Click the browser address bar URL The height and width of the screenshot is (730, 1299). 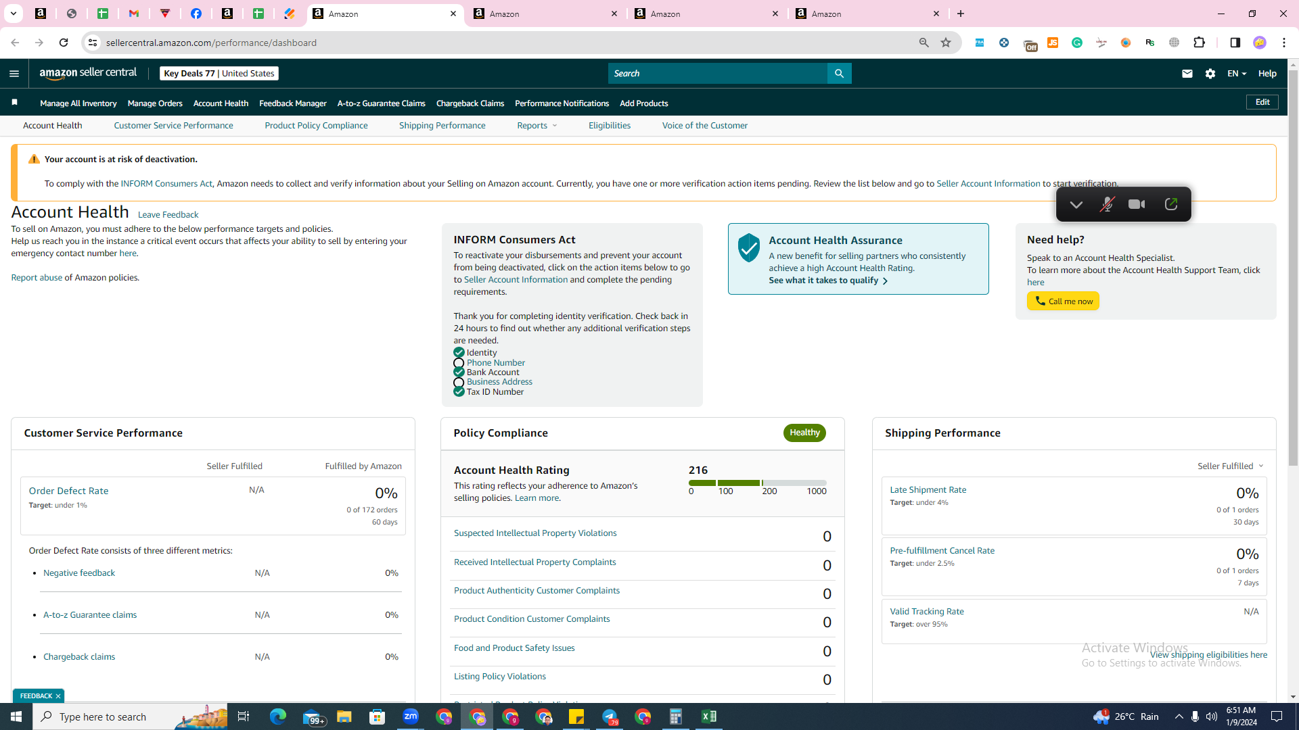[x=211, y=43]
